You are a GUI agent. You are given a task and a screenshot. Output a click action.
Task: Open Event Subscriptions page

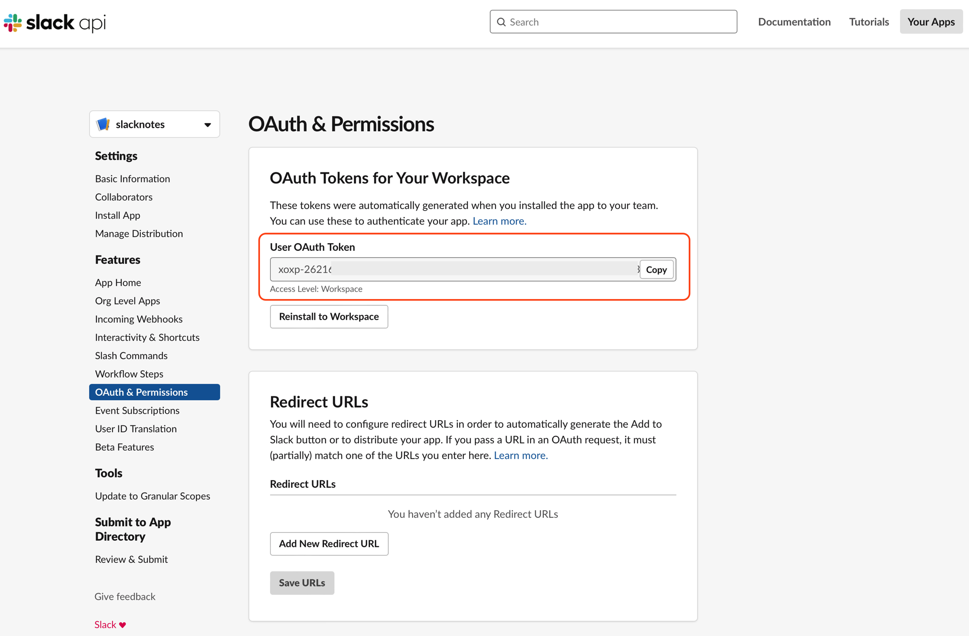point(137,411)
